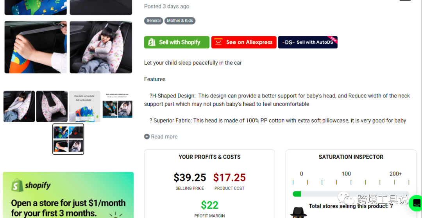Open the See on Aliexpress link
The height and width of the screenshot is (218, 422).
(244, 42)
